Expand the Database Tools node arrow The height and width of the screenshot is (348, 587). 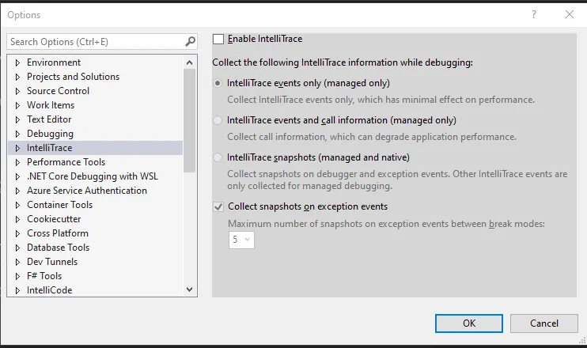(17, 248)
